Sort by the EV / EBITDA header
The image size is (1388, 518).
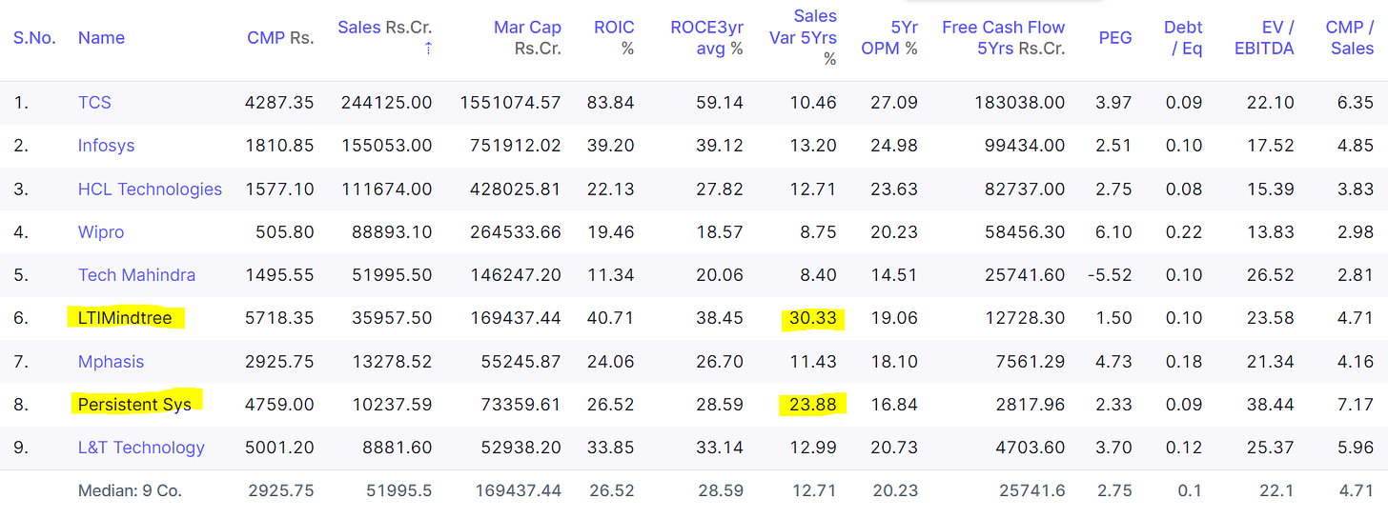click(x=1264, y=38)
